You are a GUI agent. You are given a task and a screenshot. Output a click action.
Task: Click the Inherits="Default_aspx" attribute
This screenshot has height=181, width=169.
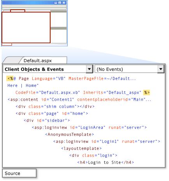tap(112, 92)
